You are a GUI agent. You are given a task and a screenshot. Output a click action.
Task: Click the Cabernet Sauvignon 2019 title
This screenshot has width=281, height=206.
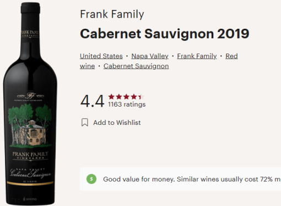[165, 34]
